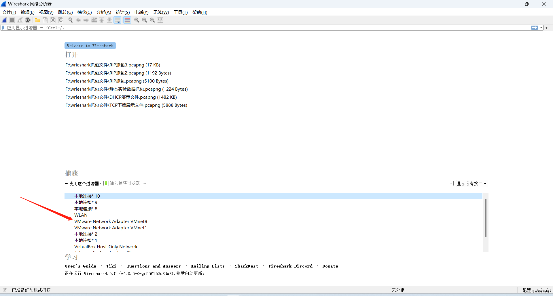Open the 编辑(E) menu

[28, 12]
